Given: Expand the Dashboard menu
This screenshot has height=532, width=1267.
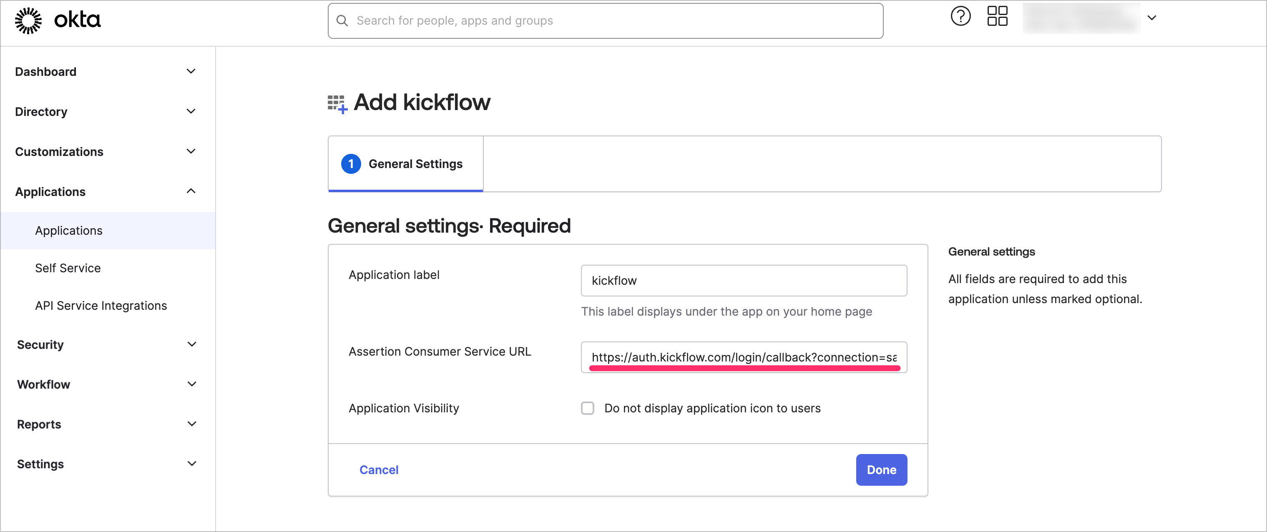Looking at the screenshot, I should pyautogui.click(x=107, y=71).
